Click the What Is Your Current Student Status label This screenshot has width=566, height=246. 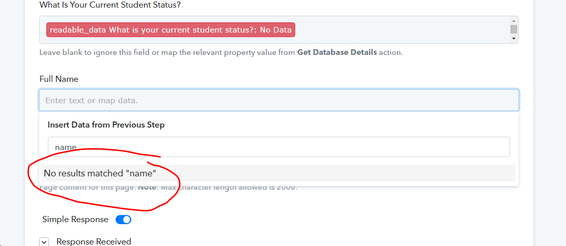110,5
